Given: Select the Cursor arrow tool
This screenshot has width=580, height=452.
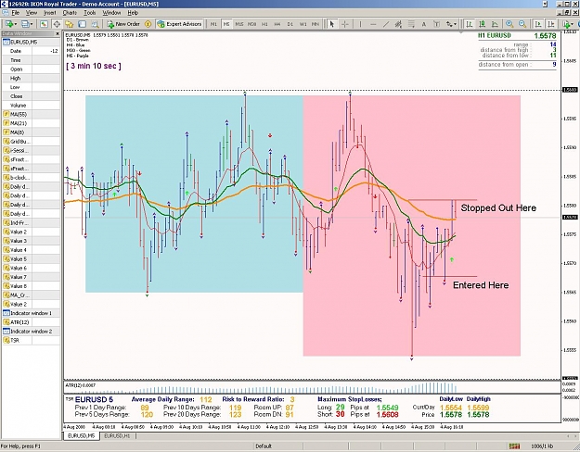Looking at the screenshot, I should point(332,24).
